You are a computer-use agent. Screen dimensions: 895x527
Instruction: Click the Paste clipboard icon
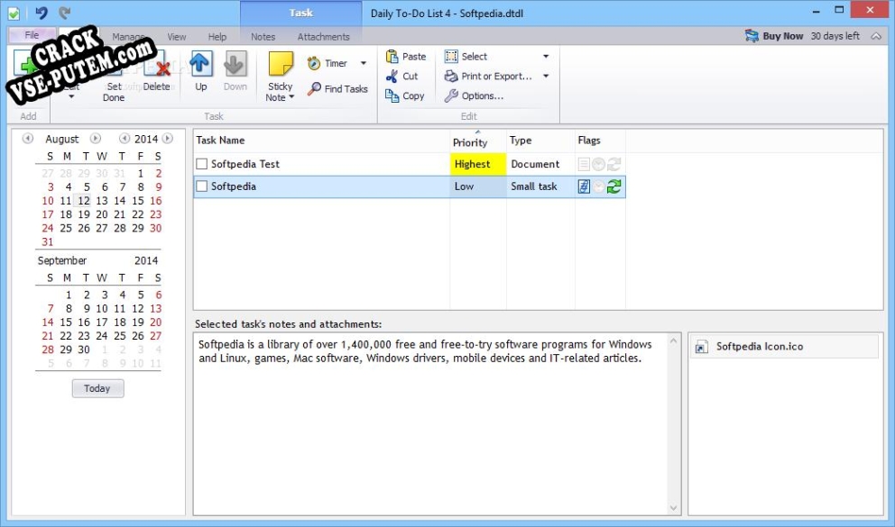(392, 57)
